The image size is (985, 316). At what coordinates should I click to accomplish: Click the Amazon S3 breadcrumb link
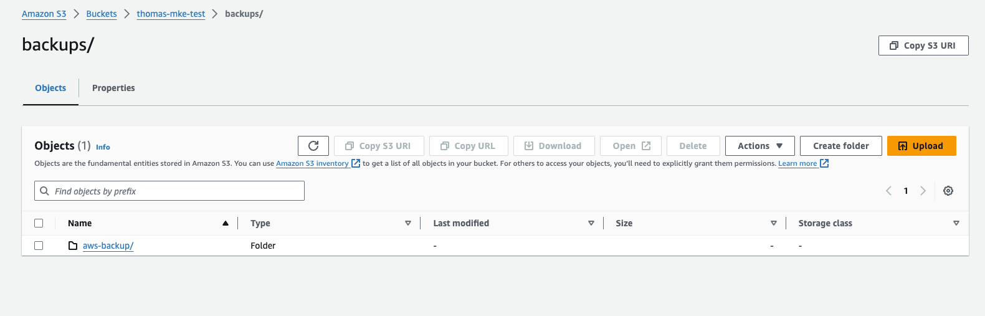pyautogui.click(x=44, y=14)
